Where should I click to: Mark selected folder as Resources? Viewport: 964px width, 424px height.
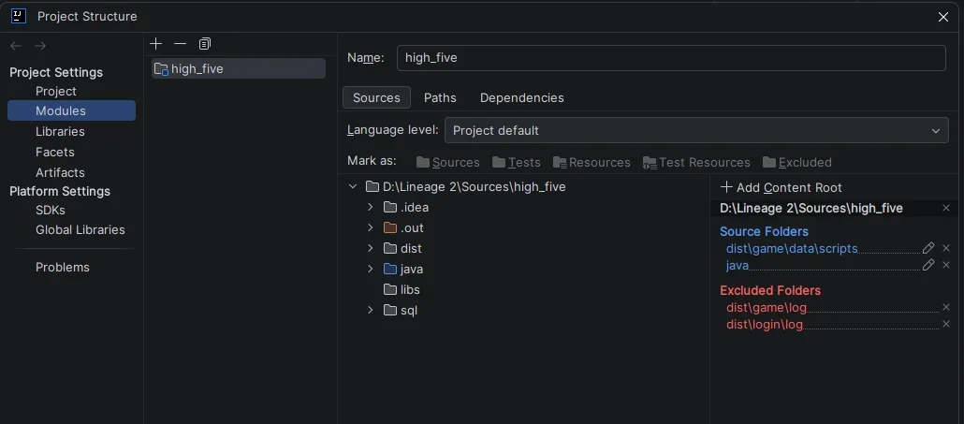(592, 162)
